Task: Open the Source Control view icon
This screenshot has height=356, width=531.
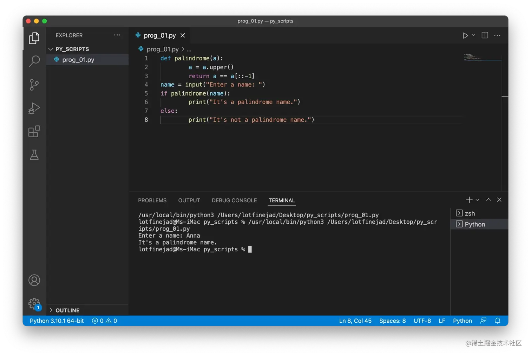Action: point(34,85)
